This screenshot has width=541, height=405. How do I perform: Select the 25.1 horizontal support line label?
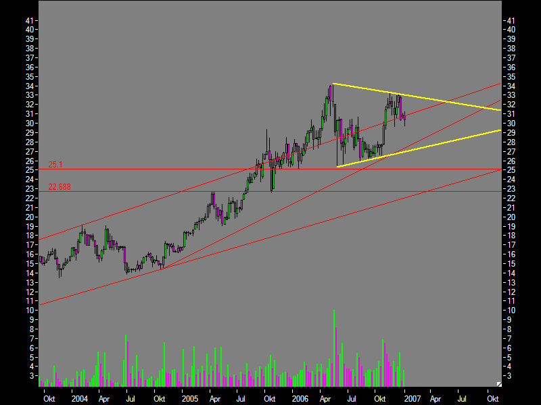pos(56,163)
